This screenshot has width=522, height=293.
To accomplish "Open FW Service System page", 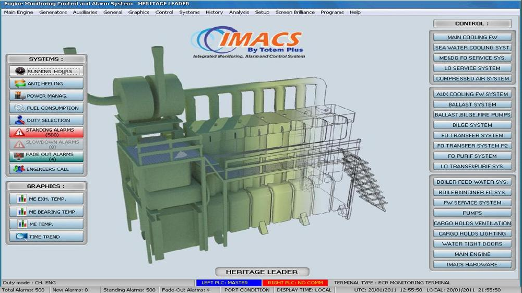I will point(472,203).
